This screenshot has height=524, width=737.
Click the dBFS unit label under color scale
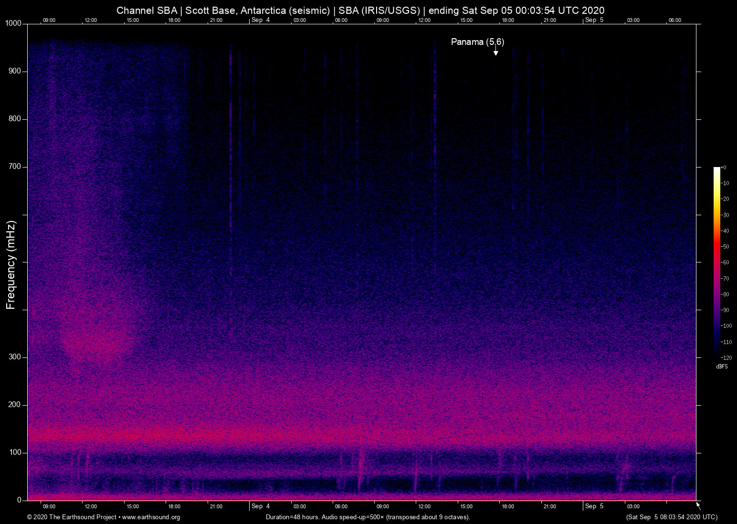[722, 367]
